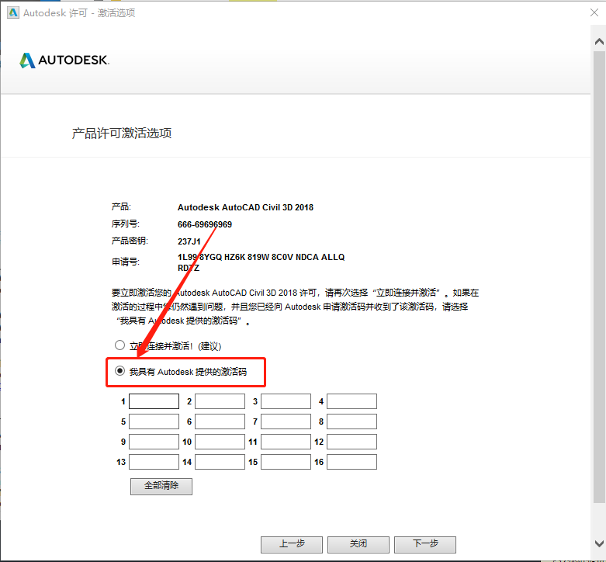Click activation code field 4

click(x=351, y=401)
